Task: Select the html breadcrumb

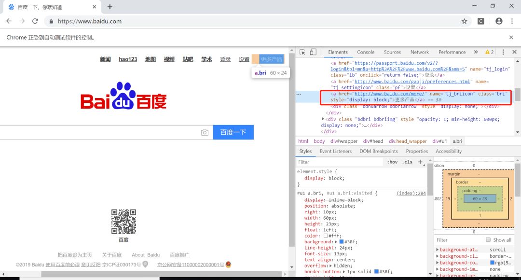Action: click(x=303, y=141)
